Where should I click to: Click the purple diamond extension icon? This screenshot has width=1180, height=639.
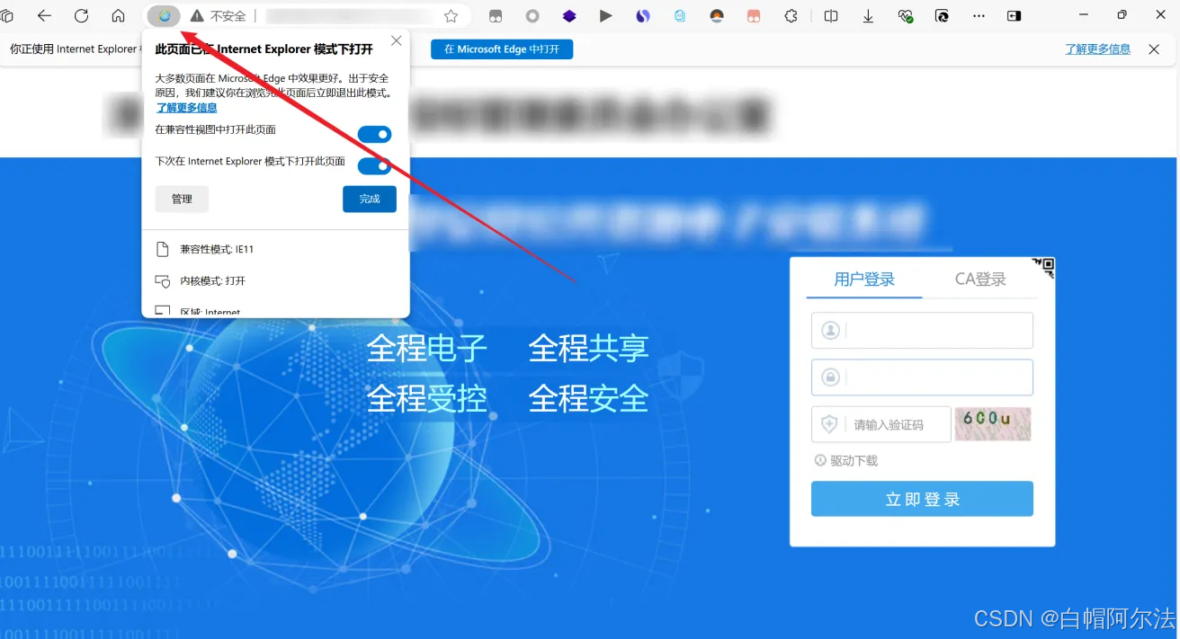[568, 15]
